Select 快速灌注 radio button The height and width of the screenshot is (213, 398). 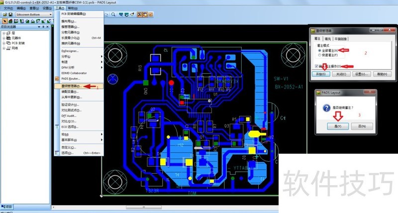click(x=319, y=55)
